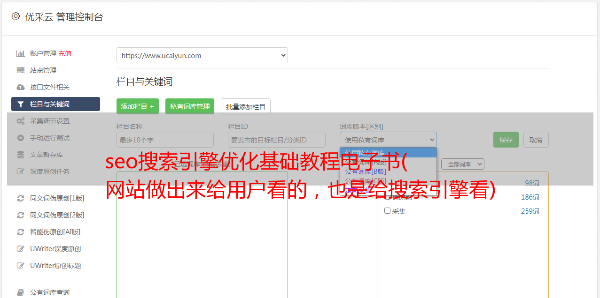Open 智能伪原创[AI版] link
The image size is (600, 298).
(55, 232)
